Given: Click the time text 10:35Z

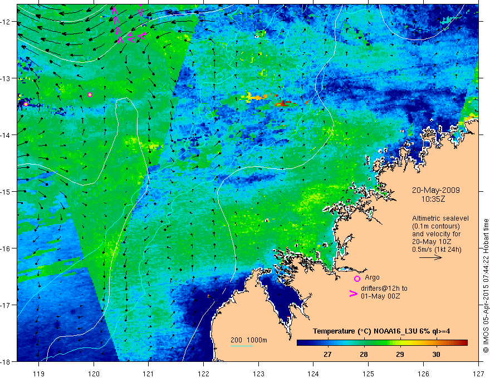Looking at the screenshot, I should [x=433, y=199].
